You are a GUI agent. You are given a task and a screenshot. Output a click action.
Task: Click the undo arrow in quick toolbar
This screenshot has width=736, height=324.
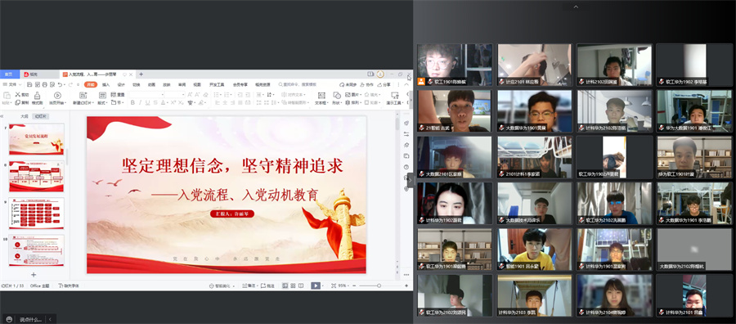click(60, 84)
